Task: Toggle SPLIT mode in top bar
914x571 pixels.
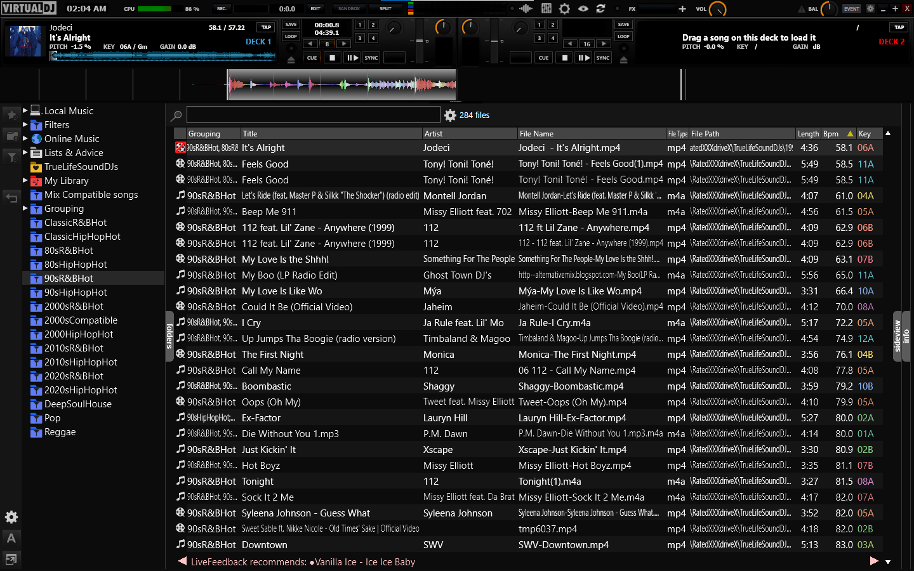Action: 385,9
